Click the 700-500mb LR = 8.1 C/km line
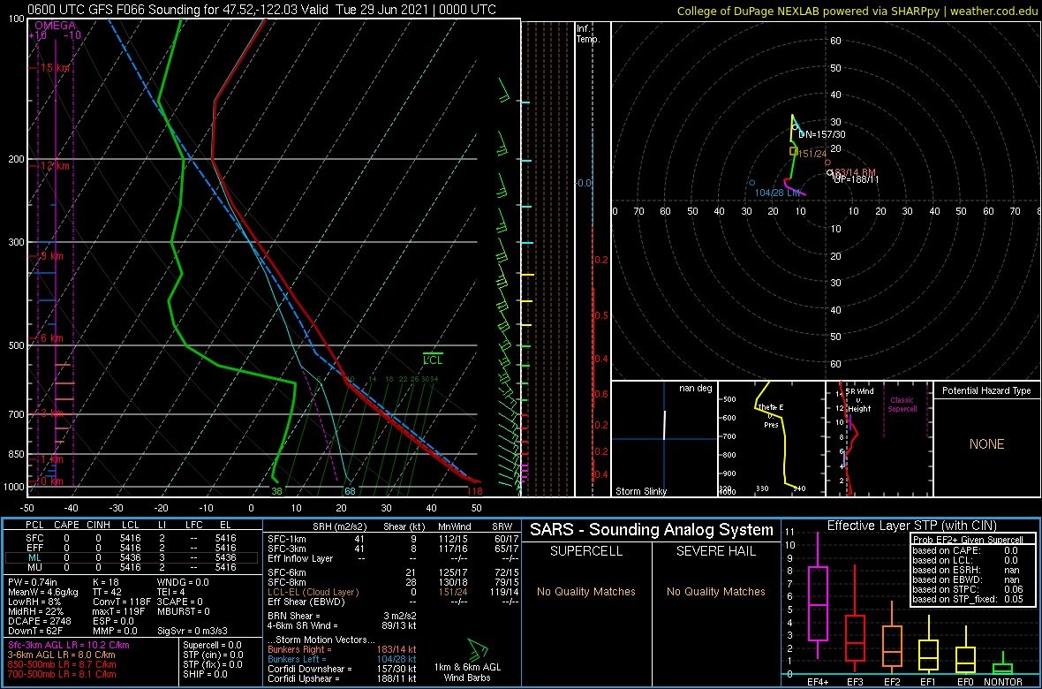1042x689 pixels. [62, 674]
